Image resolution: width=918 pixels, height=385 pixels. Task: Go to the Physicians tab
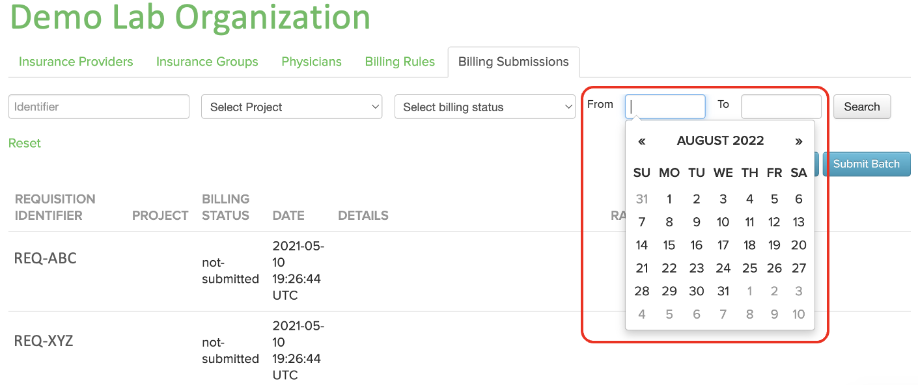tap(311, 62)
